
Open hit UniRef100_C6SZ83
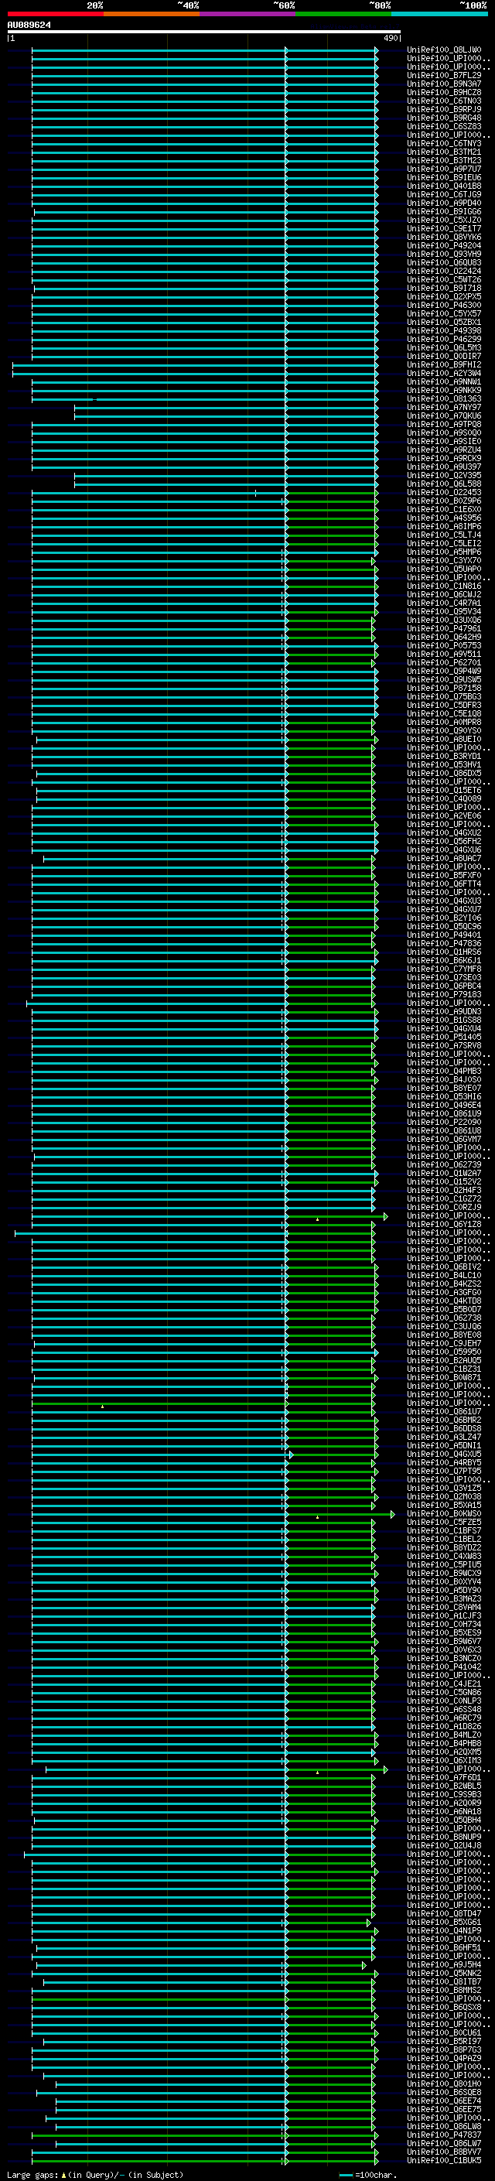[x=443, y=126]
